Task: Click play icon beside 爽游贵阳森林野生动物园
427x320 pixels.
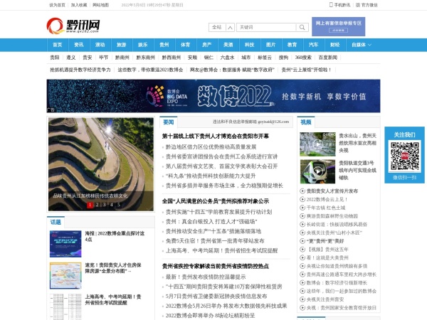Action: click(x=302, y=216)
